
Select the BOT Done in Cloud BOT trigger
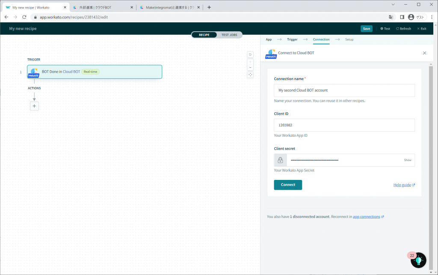[x=95, y=72]
